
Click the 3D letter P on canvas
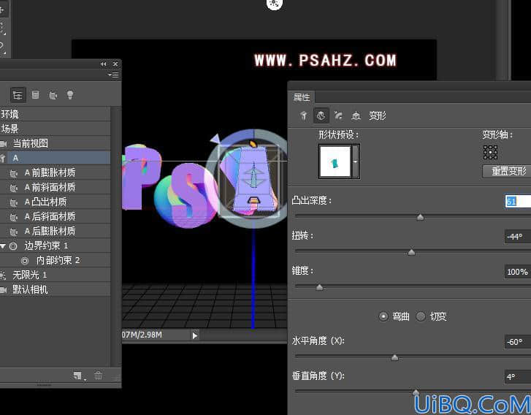tap(142, 176)
